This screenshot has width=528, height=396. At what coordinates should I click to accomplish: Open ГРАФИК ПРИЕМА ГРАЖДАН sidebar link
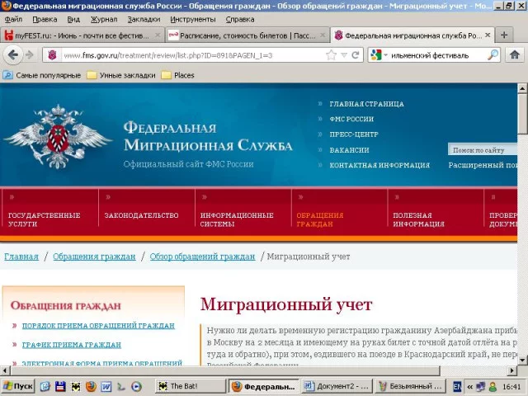pyautogui.click(x=72, y=345)
